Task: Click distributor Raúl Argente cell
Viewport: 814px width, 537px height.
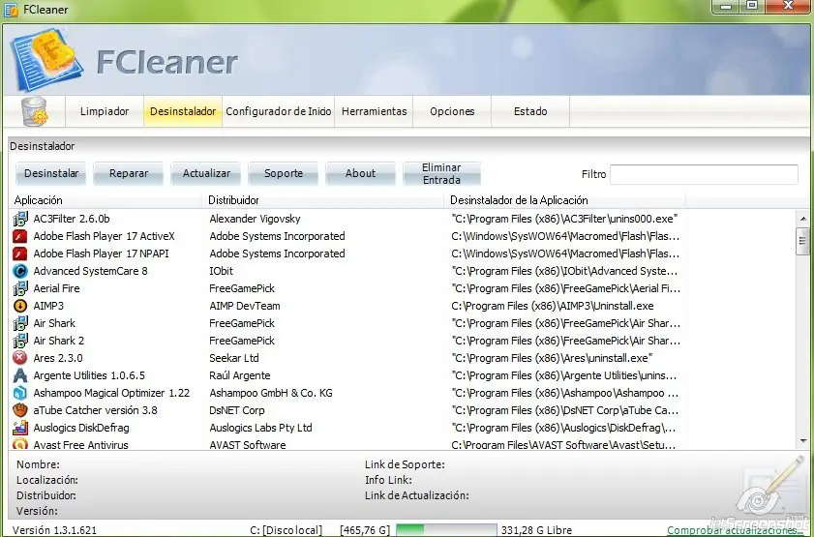Action: [x=240, y=375]
